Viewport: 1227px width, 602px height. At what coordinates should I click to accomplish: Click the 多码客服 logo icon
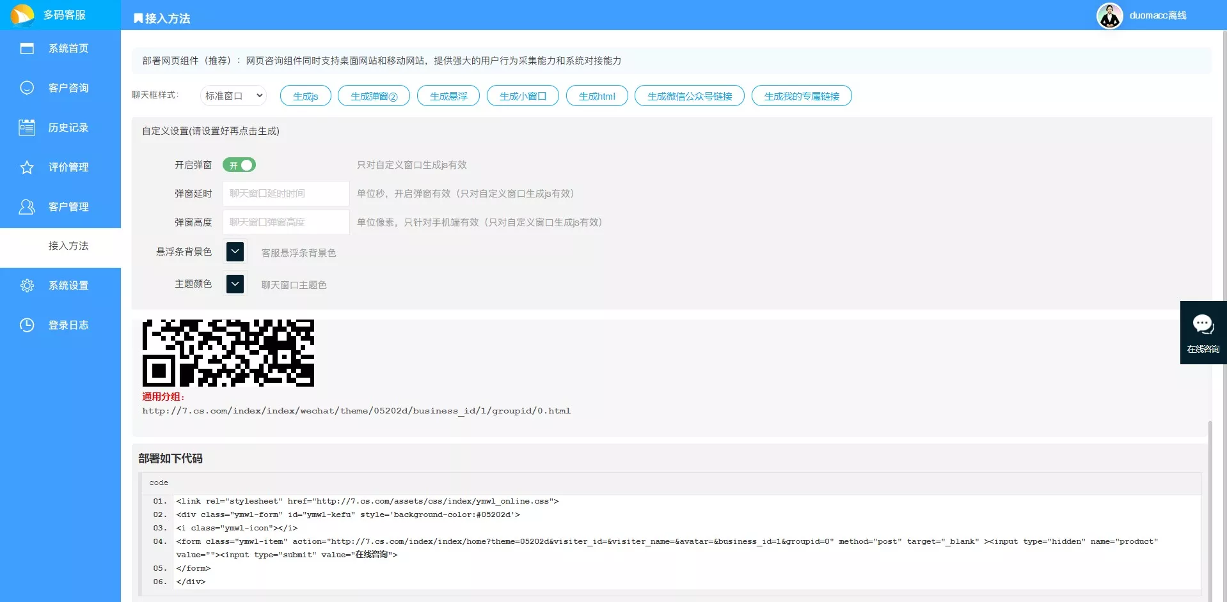(22, 15)
